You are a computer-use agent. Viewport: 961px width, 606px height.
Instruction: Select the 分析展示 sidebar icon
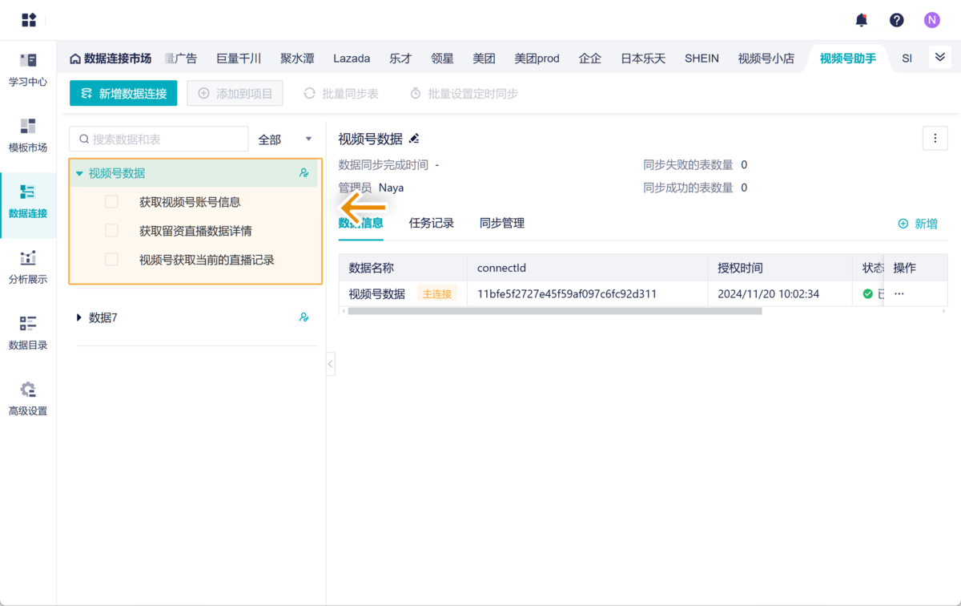(27, 269)
